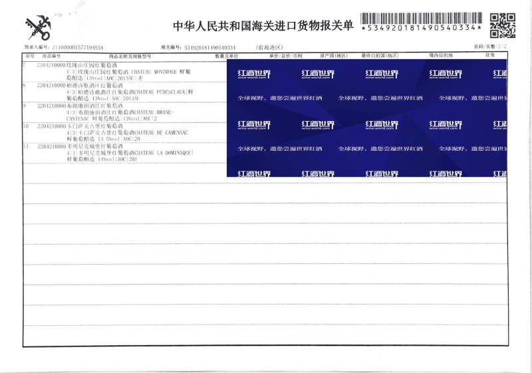Click the 最终目的国(地区) column header
Screen dimensions: 532x373
(x=380, y=56)
